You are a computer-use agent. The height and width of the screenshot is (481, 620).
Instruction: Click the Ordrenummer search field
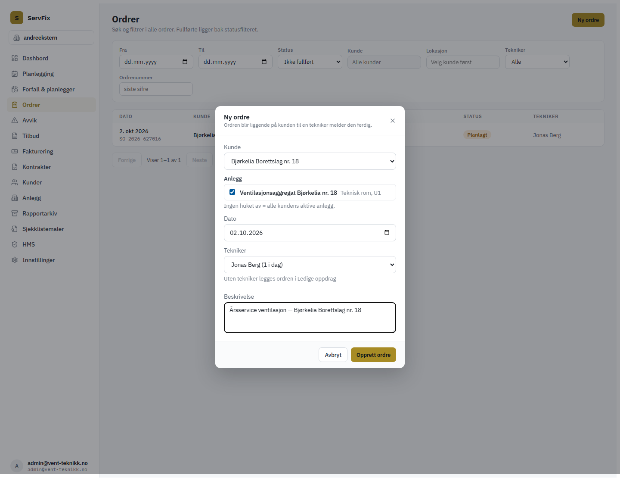click(x=156, y=89)
